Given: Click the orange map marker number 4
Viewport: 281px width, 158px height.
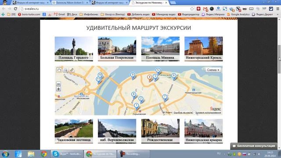Looking at the screenshot, I should tap(150, 78).
